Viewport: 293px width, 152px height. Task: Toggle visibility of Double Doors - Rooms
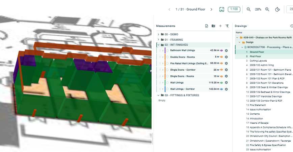222,57
